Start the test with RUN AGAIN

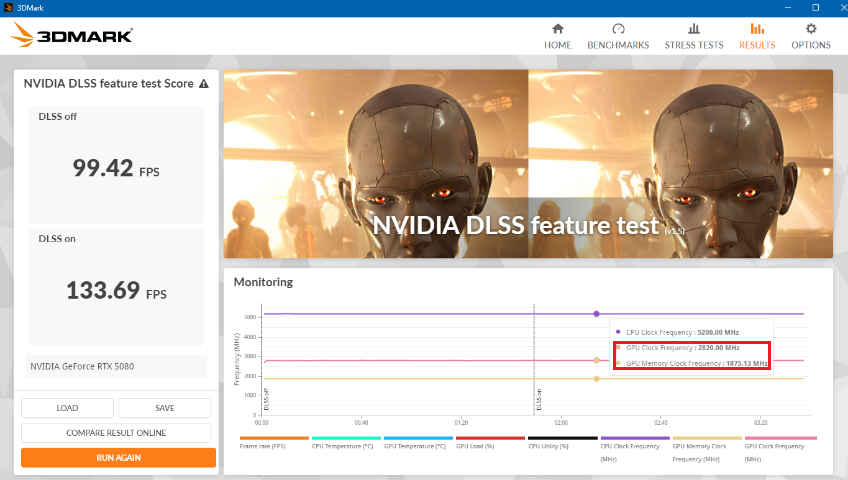pyautogui.click(x=119, y=458)
